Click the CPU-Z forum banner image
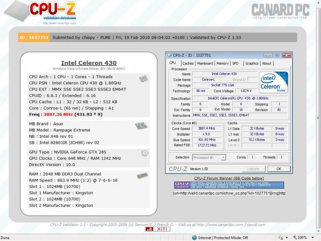The image size is (321, 241). [229, 185]
